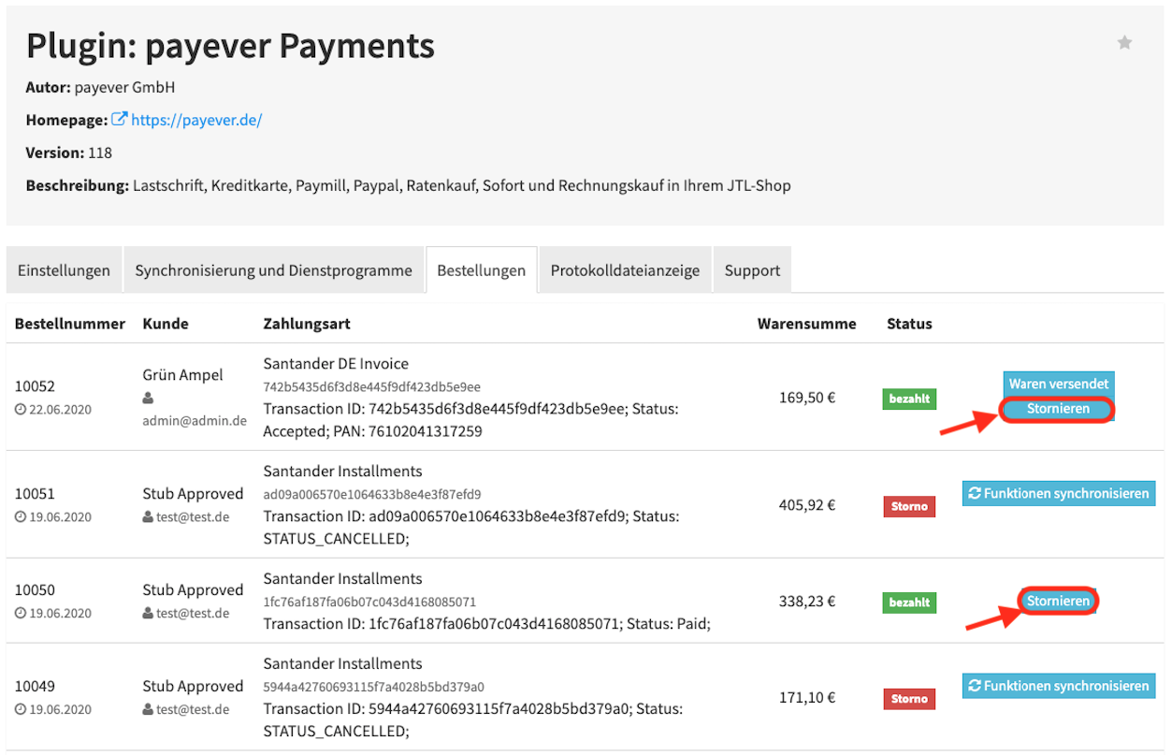Click Stornieren for order 10050
Screen dimensions: 1172x755
[x=1058, y=601]
